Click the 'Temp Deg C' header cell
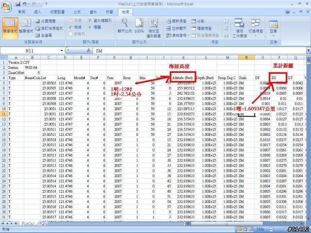 coord(227,78)
